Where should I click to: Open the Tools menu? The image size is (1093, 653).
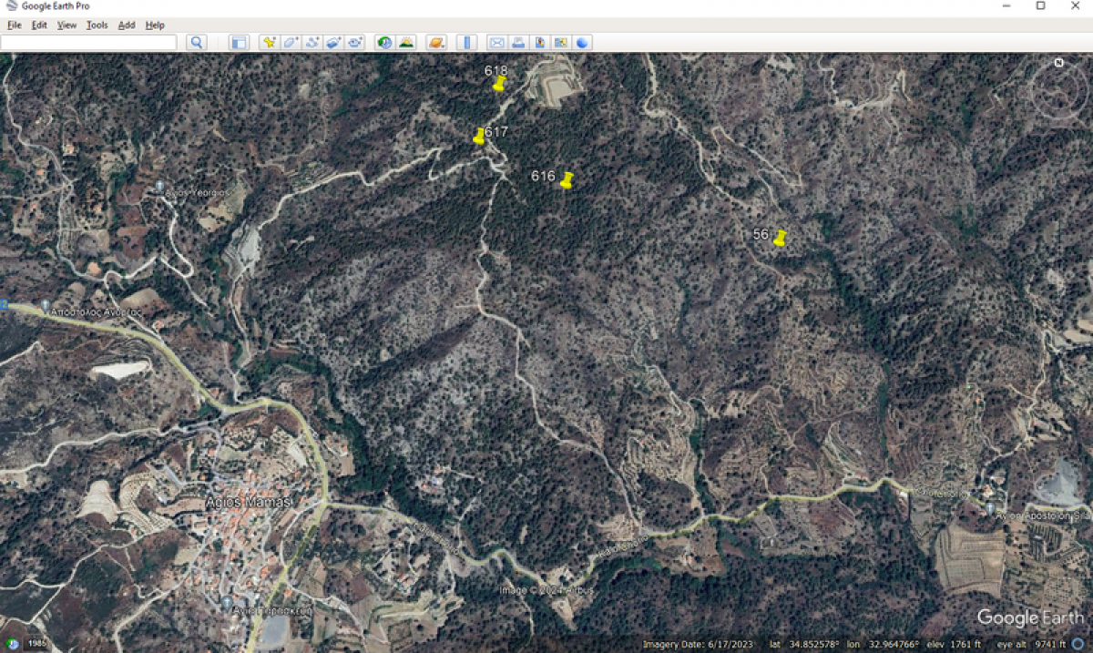click(96, 25)
